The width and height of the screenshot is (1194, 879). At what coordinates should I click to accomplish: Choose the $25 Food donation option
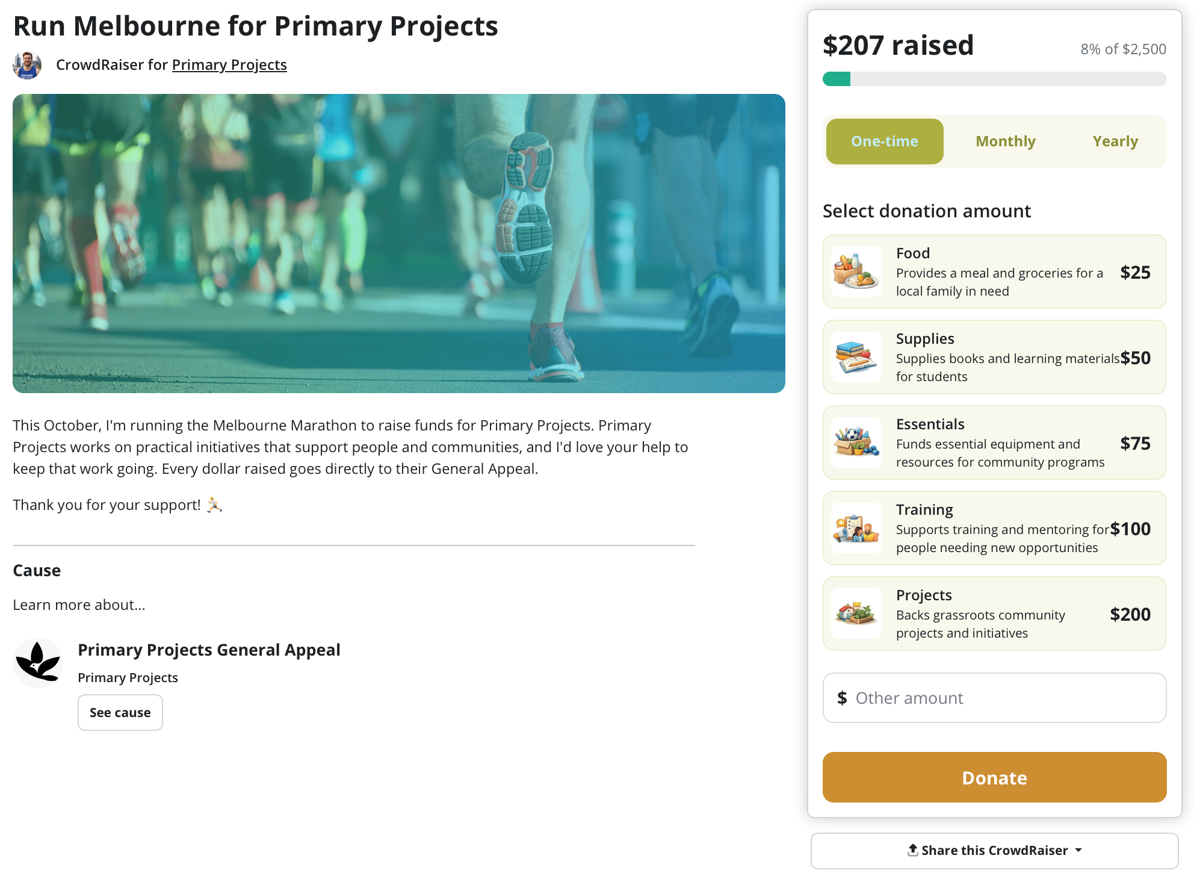994,272
